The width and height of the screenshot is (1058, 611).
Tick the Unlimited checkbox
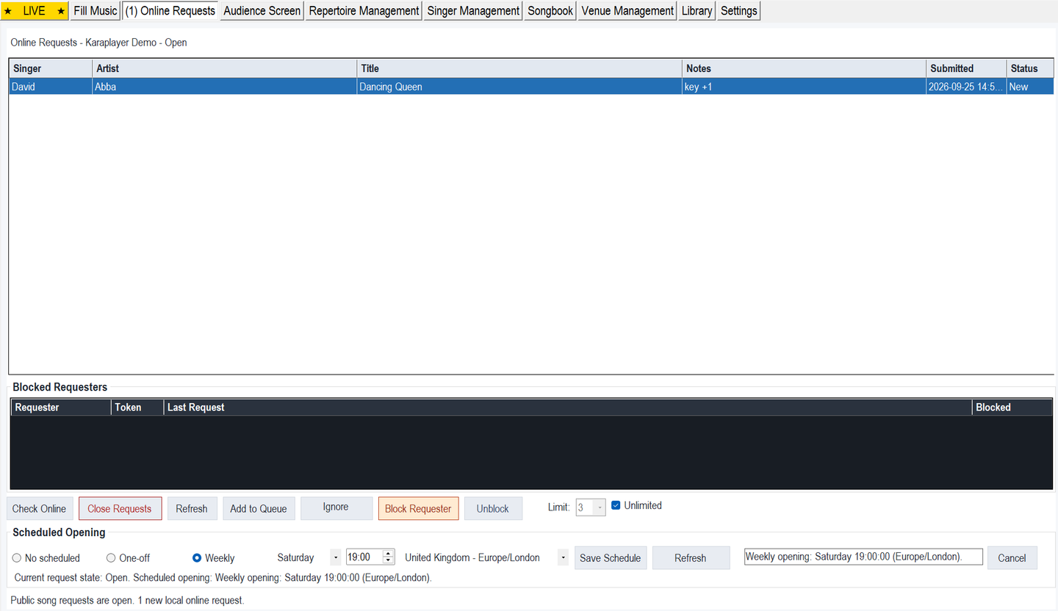pos(616,505)
